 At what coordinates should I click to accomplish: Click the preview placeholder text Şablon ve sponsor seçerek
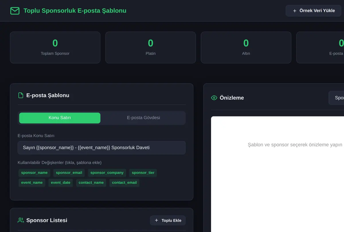[x=295, y=145]
